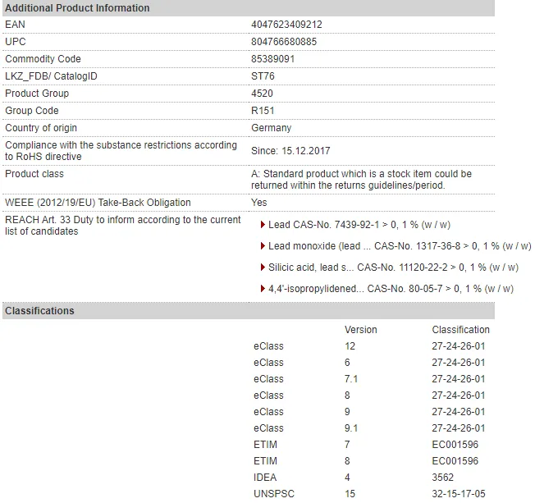Open Lead monoxide CAS-No. 1317-36-8 entry

click(400, 245)
